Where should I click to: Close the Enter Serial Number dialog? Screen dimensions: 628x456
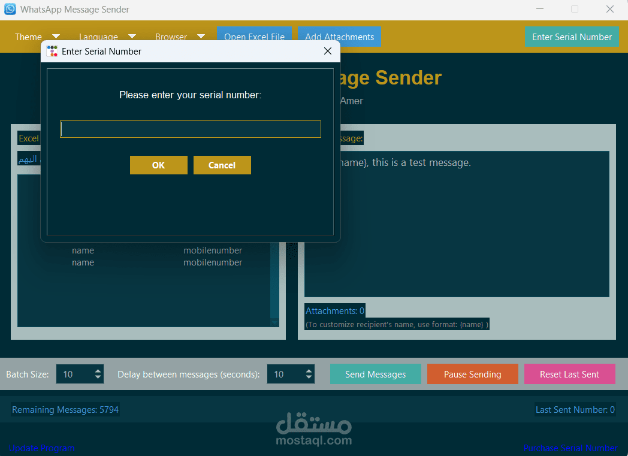(328, 52)
